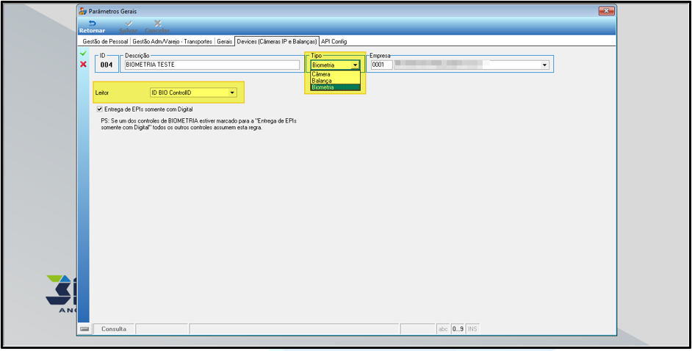Viewport: 692px width, 351px height.
Task: Choose Câmera in the Tipo list
Action: 335,74
